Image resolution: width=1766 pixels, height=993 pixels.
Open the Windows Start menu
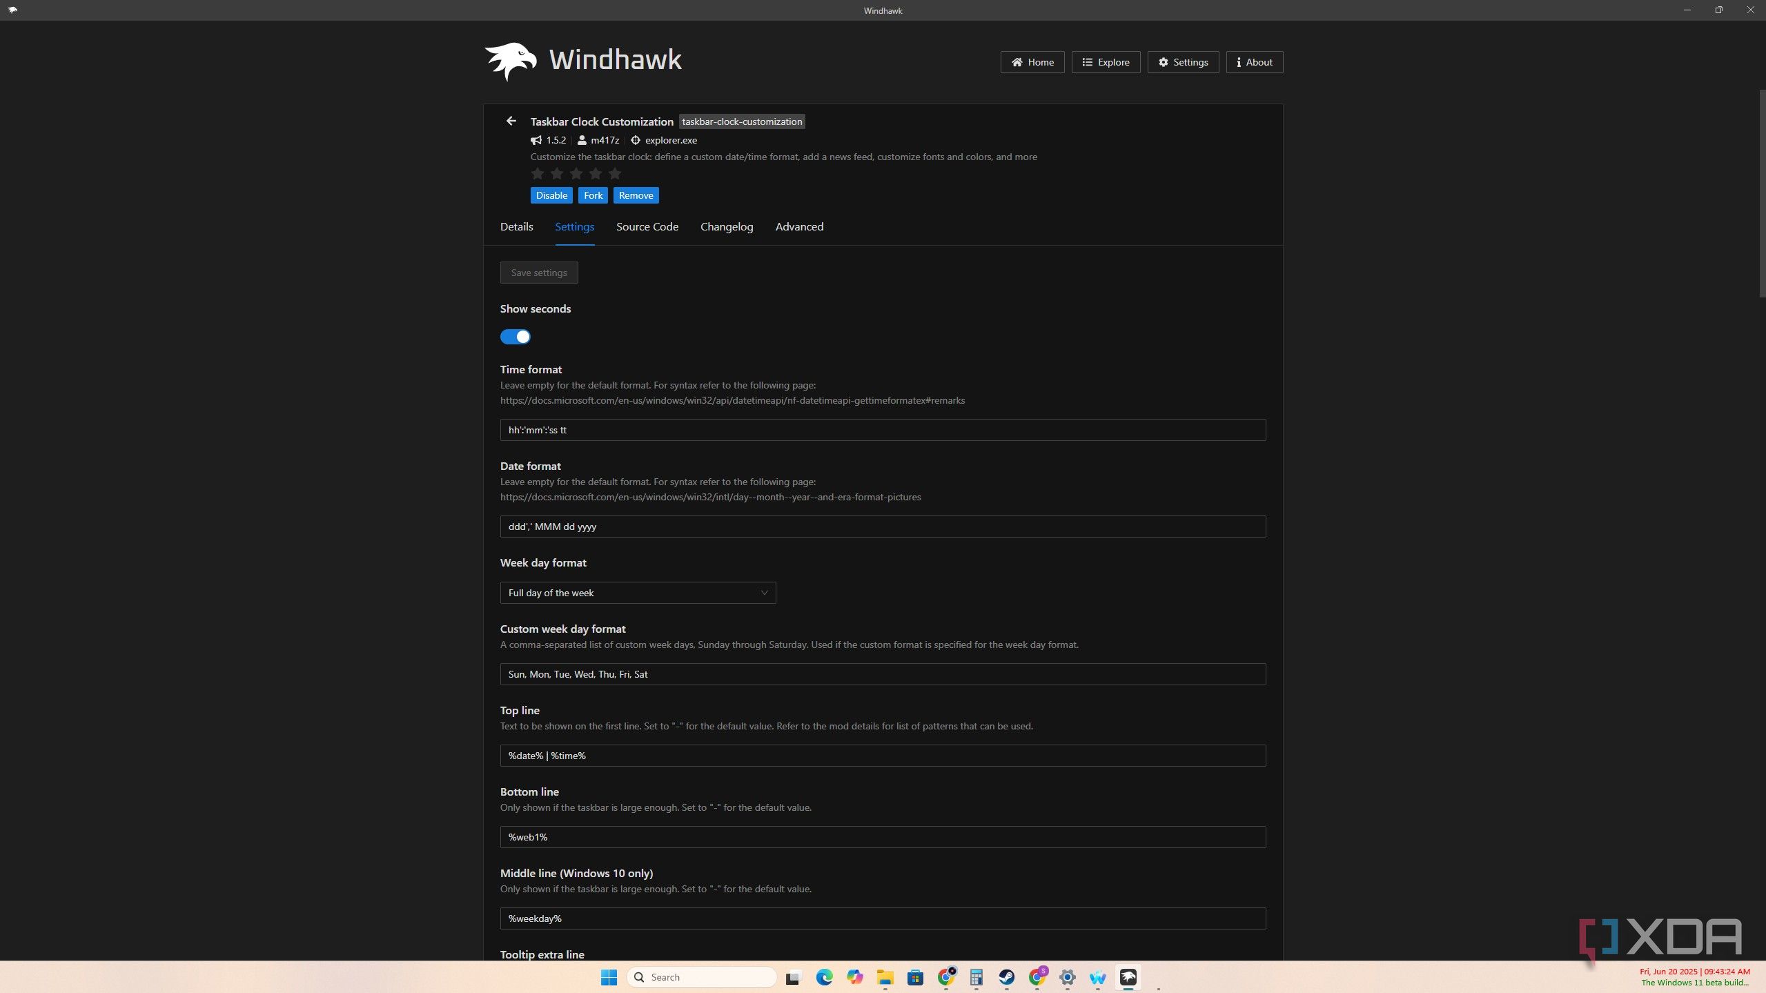click(609, 977)
